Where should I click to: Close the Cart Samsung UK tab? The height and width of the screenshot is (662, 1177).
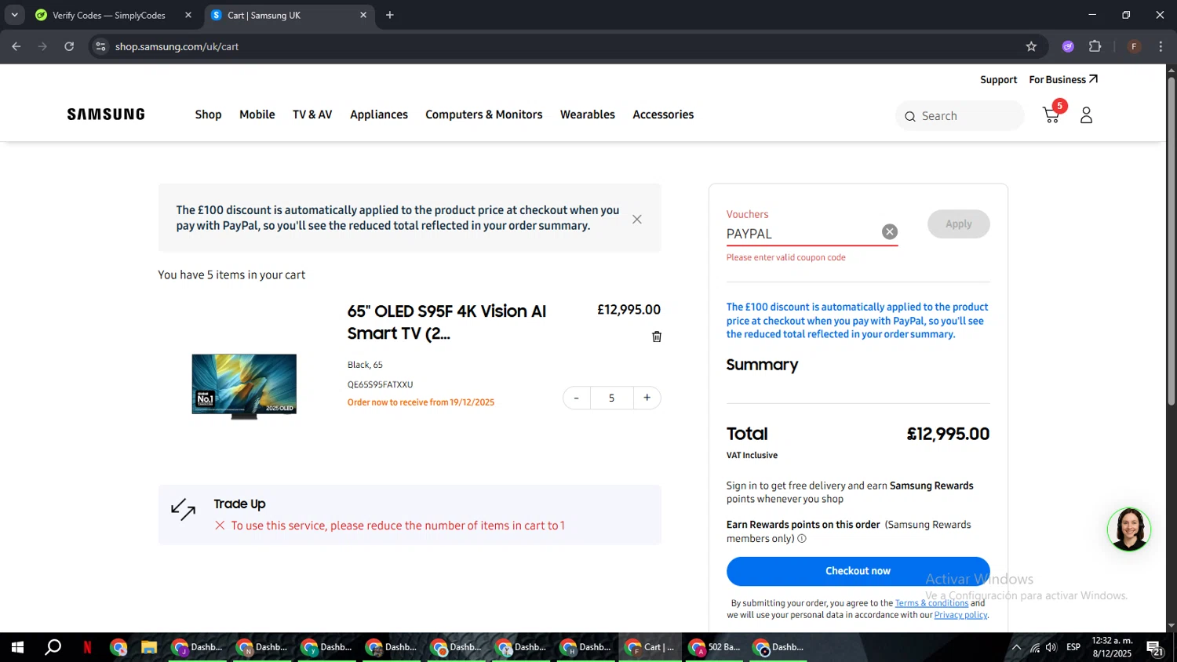(x=363, y=15)
